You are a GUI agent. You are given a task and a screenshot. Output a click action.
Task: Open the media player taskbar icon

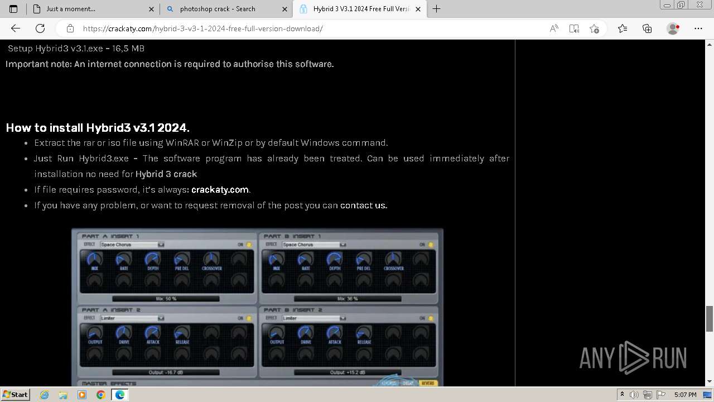[82, 395]
